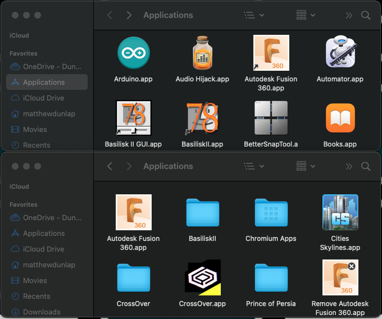Select the CrossOver folder
The image size is (382, 319).
point(134,277)
